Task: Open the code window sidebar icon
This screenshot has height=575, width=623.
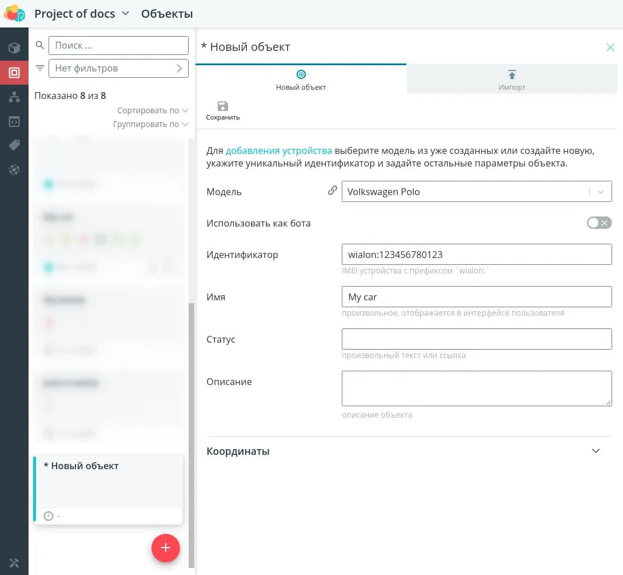Action: (x=14, y=121)
